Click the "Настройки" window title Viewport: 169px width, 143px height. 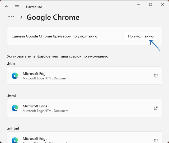(x=34, y=7)
